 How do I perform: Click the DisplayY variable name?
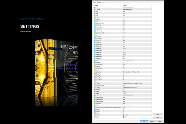click(98, 111)
